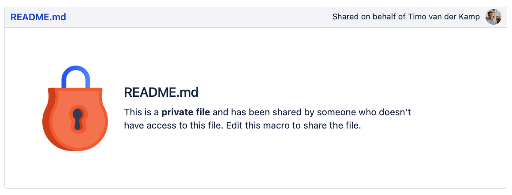Click Timo van der Kamp's avatar photo
This screenshot has width=512, height=195.
(x=493, y=17)
